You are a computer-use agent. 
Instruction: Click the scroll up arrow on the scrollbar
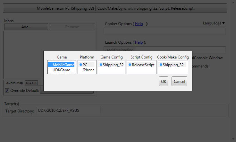click(x=233, y=3)
